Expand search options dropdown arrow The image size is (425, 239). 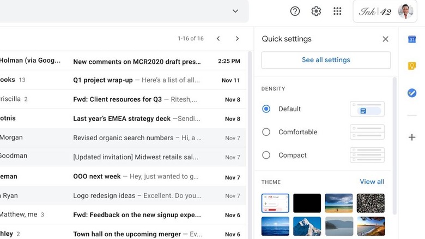tap(235, 11)
